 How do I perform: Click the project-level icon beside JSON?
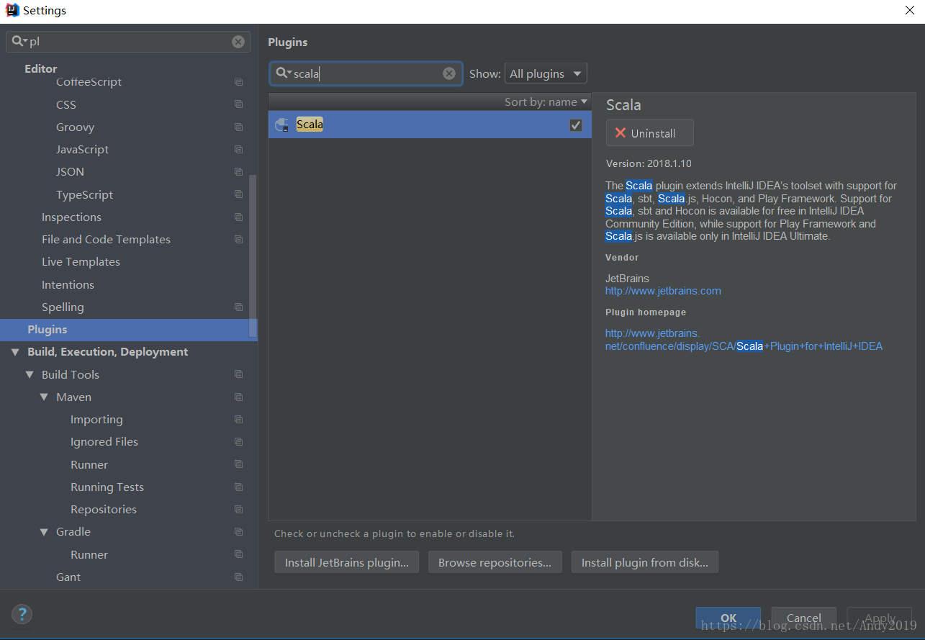[x=239, y=172]
